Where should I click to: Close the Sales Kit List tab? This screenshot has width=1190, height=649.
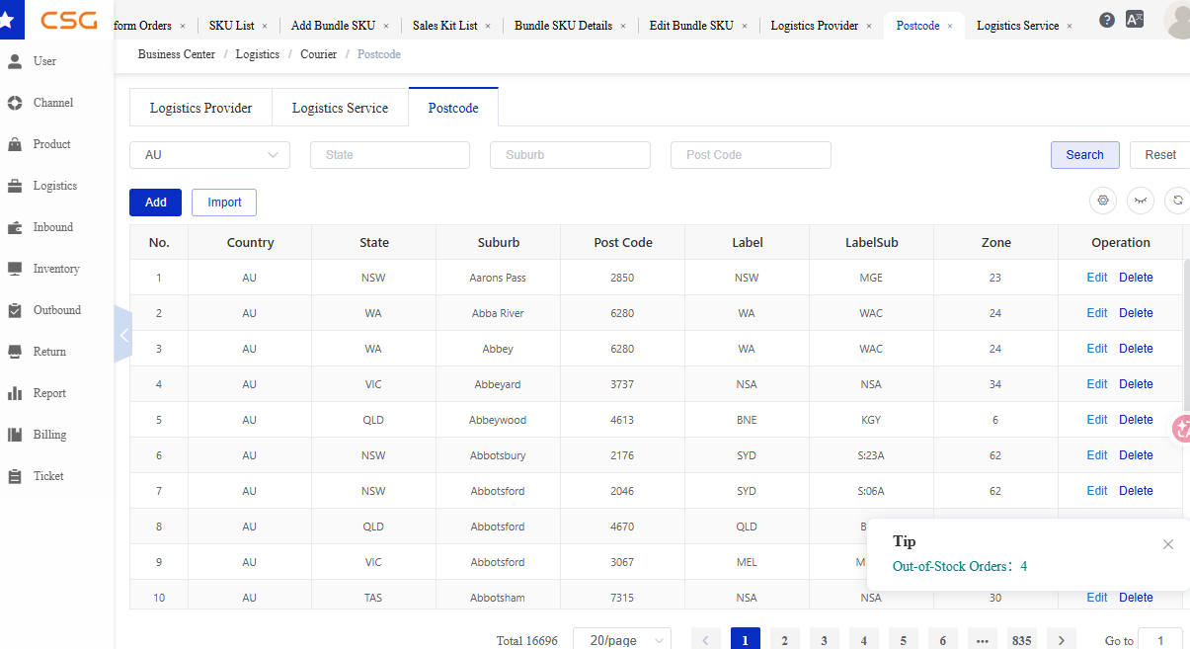[x=488, y=26]
